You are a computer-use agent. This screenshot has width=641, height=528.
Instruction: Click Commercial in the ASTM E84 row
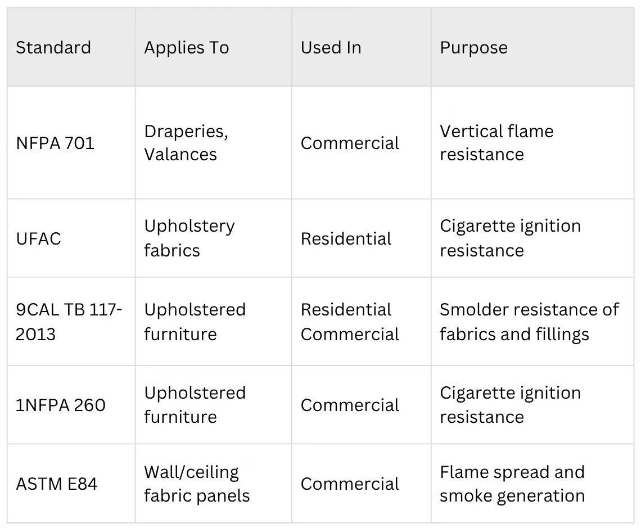pos(362,484)
